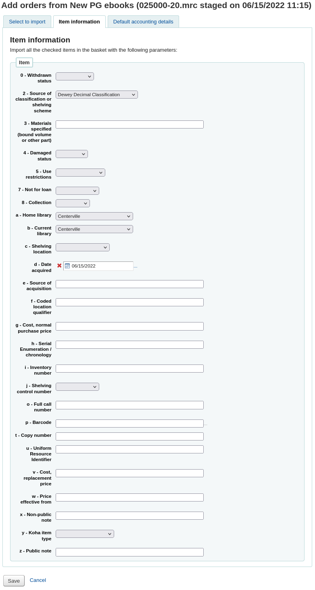The width and height of the screenshot is (315, 590).
Task: Click the plugin ellipsis after Date acquired field
Action: point(136,266)
